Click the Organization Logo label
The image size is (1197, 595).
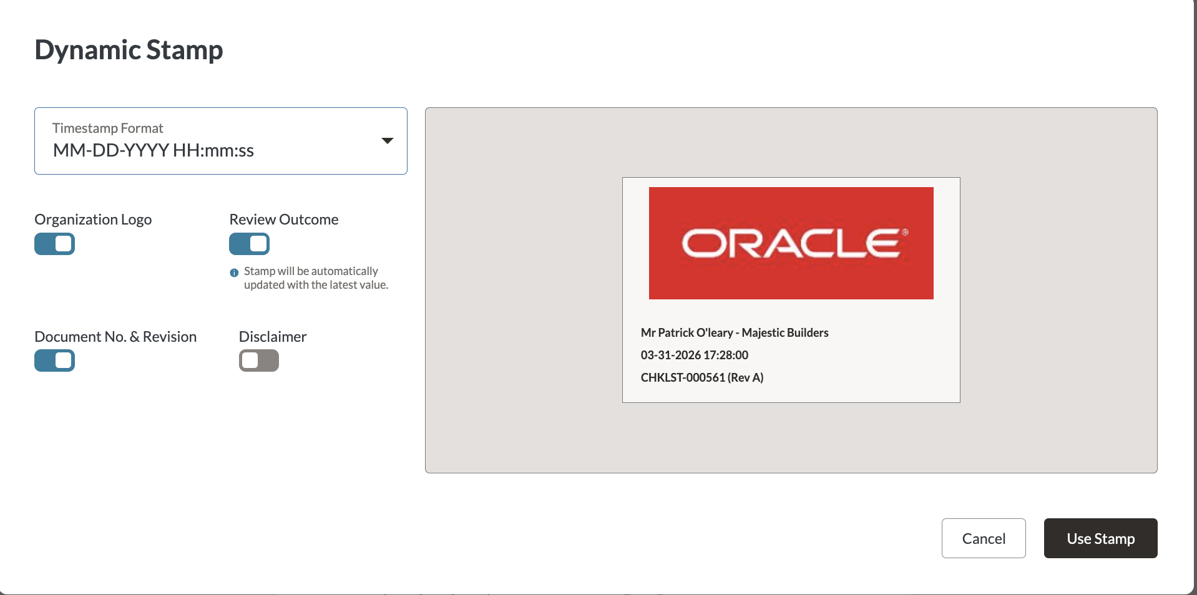coord(93,220)
